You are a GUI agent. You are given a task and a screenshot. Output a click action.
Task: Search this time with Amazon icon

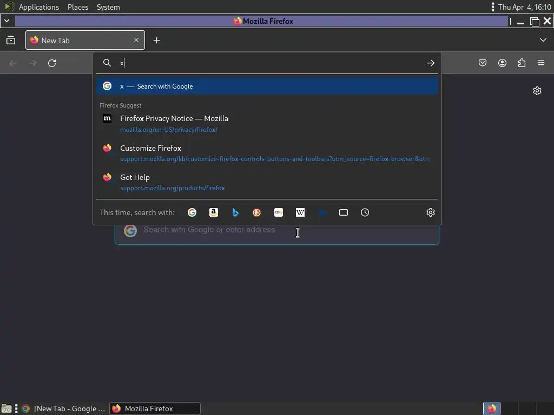click(214, 212)
